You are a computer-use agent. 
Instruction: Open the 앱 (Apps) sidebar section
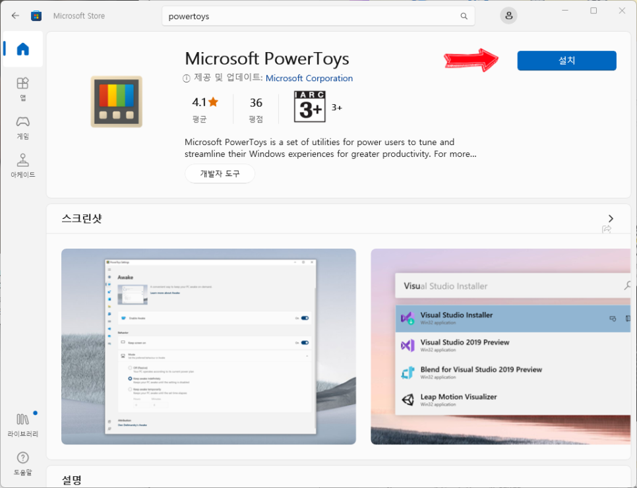(x=22, y=88)
